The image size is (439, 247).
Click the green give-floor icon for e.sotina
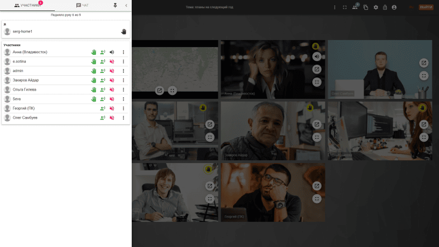pyautogui.click(x=103, y=61)
